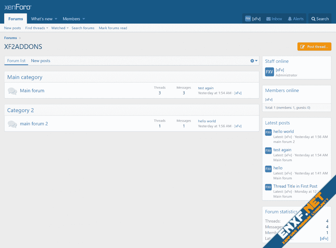336x248 pixels.
Task: Open Alerts bell in header
Action: tap(290, 19)
